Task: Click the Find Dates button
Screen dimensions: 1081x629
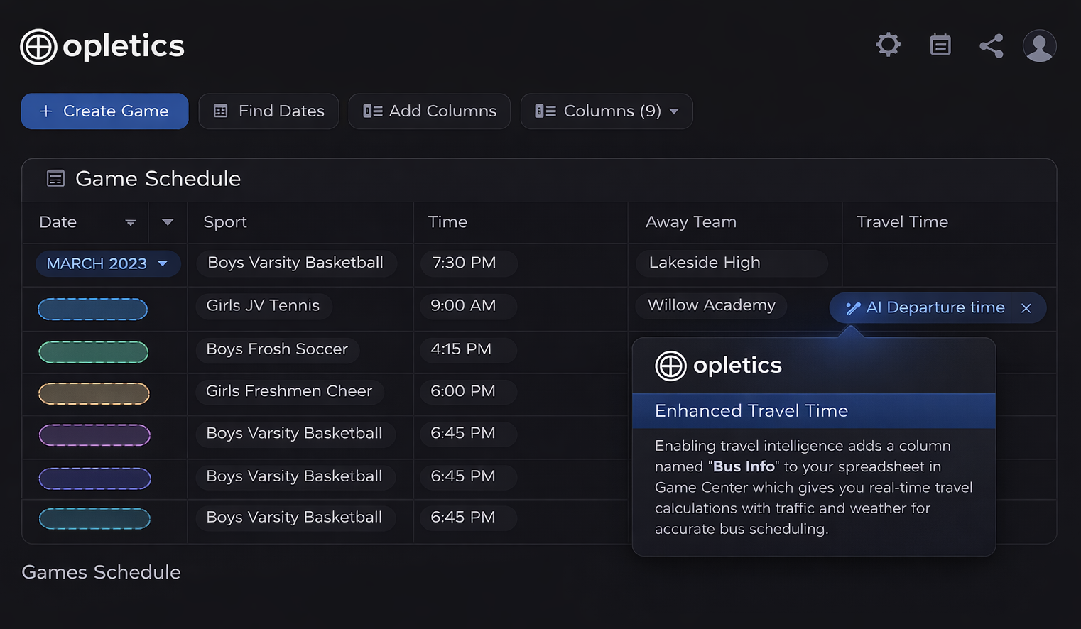Action: [x=268, y=111]
